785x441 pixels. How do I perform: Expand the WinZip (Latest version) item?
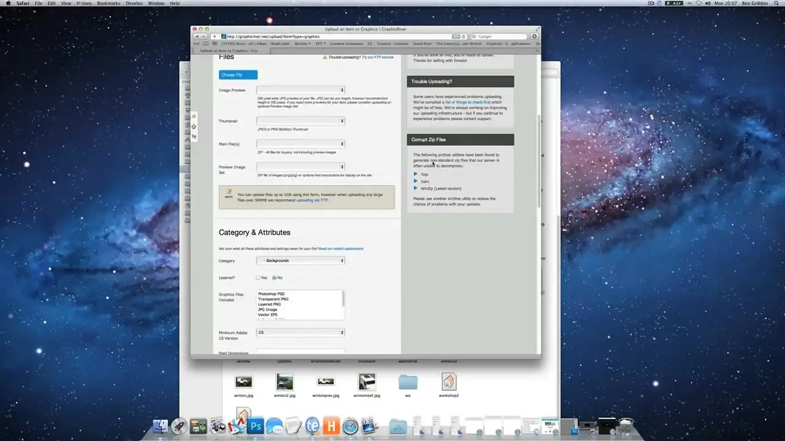click(x=415, y=188)
